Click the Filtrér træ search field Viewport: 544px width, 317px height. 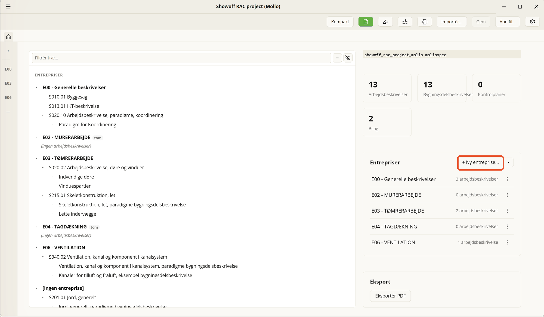[181, 58]
